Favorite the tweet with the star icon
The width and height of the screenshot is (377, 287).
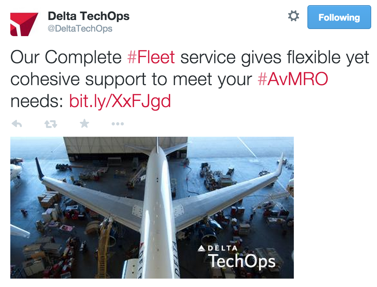[x=84, y=124]
